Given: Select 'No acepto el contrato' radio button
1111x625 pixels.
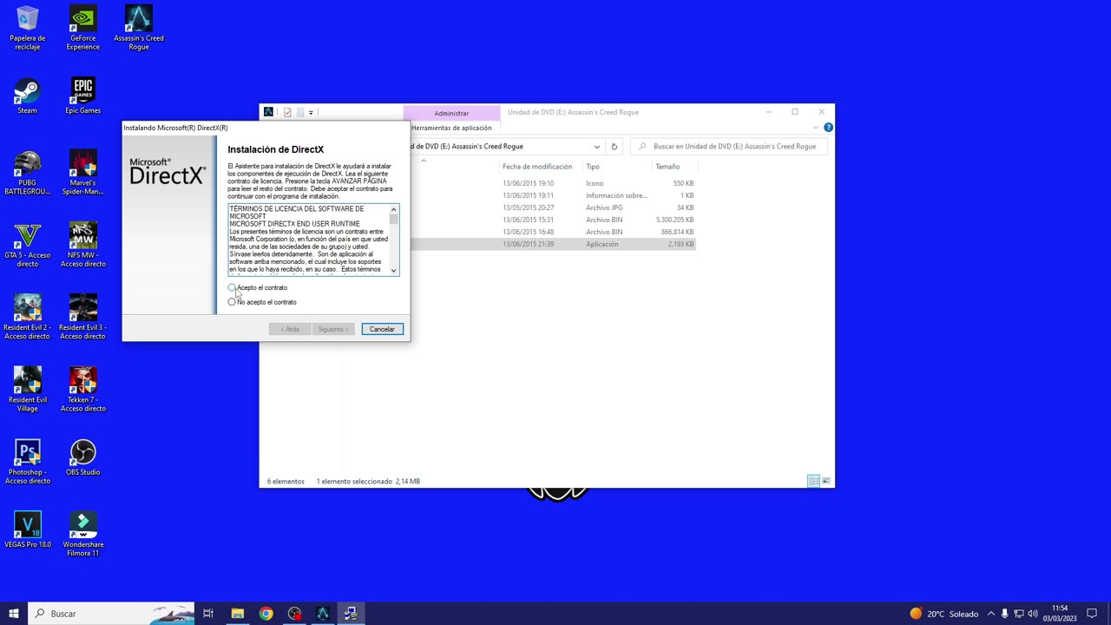Looking at the screenshot, I should pyautogui.click(x=232, y=302).
